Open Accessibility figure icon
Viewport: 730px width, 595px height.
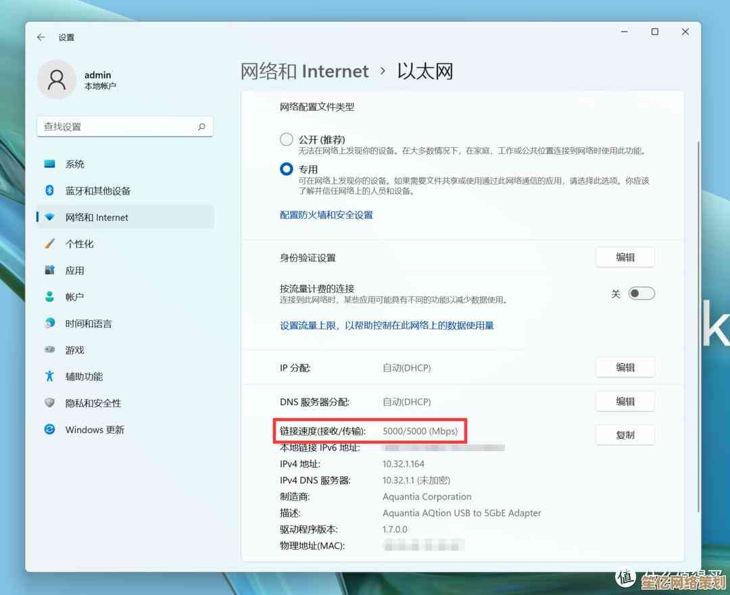(x=49, y=376)
